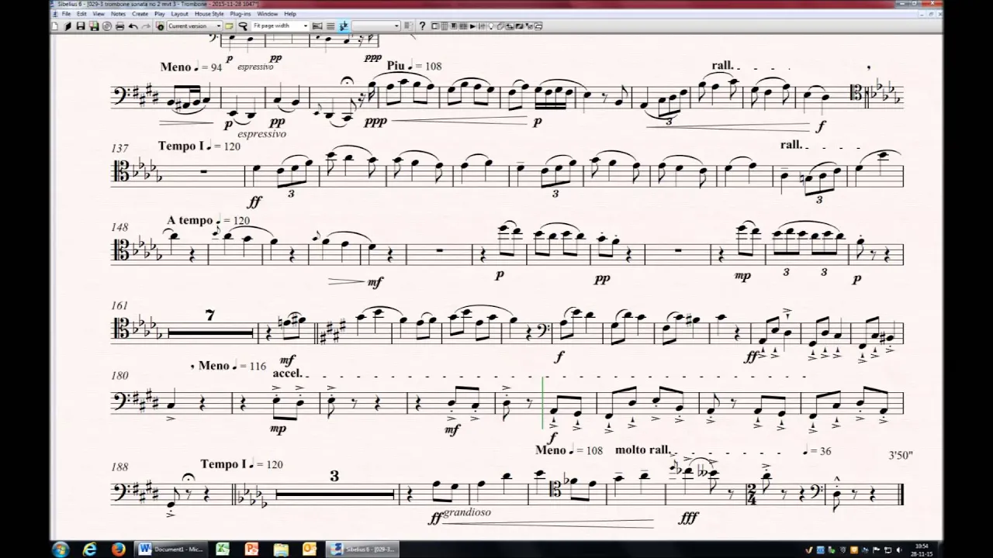Click the zoom magnifier tool
The height and width of the screenshot is (558, 993).
pos(243,26)
